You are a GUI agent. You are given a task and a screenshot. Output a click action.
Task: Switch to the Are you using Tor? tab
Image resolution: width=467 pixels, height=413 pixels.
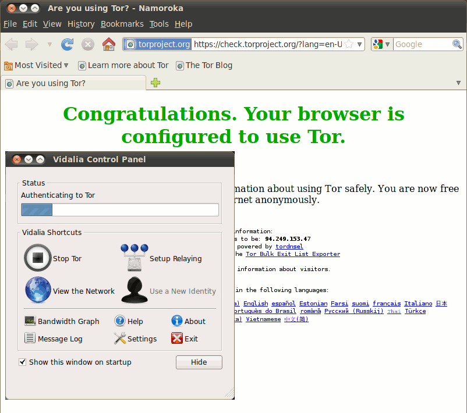point(51,83)
